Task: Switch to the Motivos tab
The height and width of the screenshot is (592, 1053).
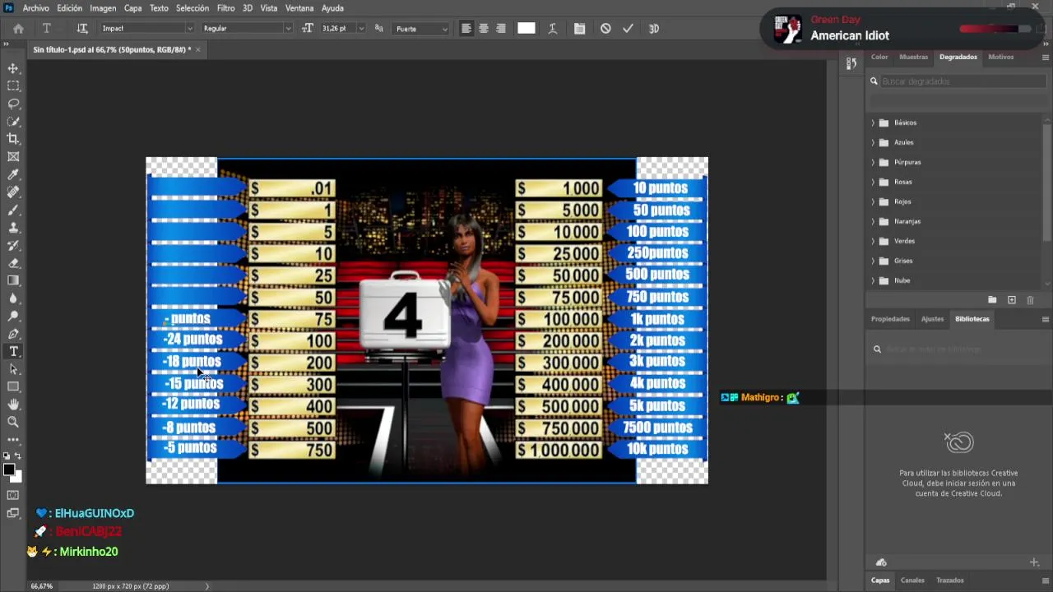Action: [x=1001, y=57]
